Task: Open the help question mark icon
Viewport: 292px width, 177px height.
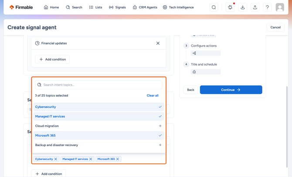Action: 267,7
